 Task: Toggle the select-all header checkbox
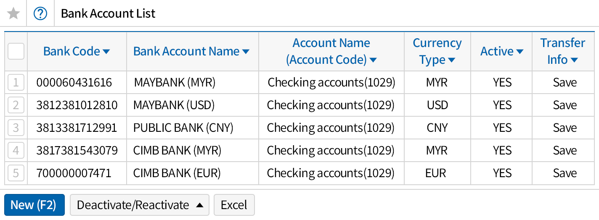16,51
